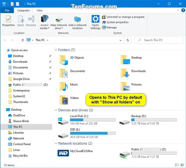This screenshot has height=168, width=186.
Task: Expand the chevron after This PC in address bar
Action: (x=48, y=40)
